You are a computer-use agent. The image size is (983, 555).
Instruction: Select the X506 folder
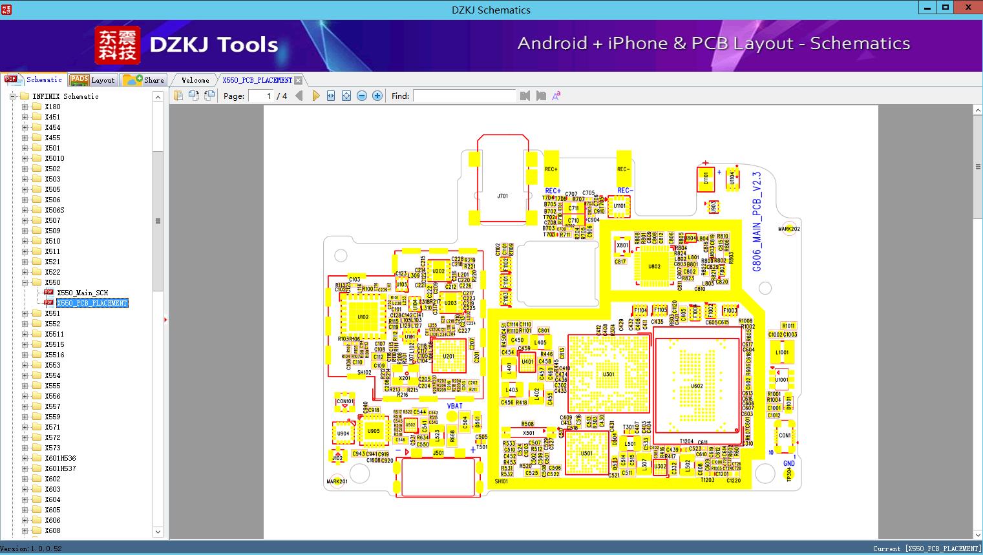pos(52,200)
